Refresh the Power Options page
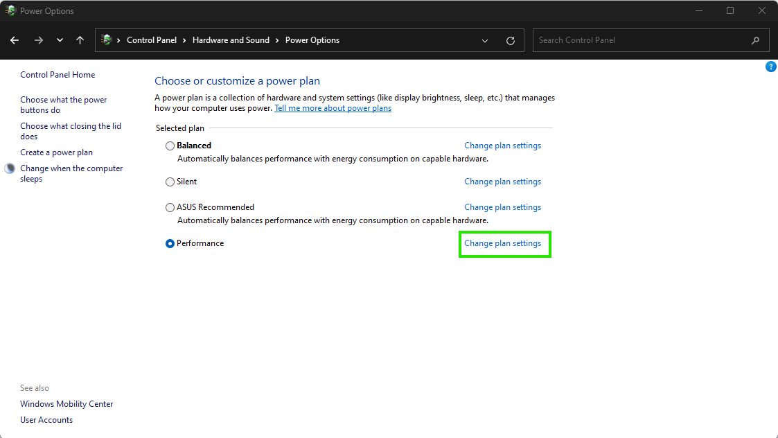This screenshot has width=778, height=438. coord(511,40)
